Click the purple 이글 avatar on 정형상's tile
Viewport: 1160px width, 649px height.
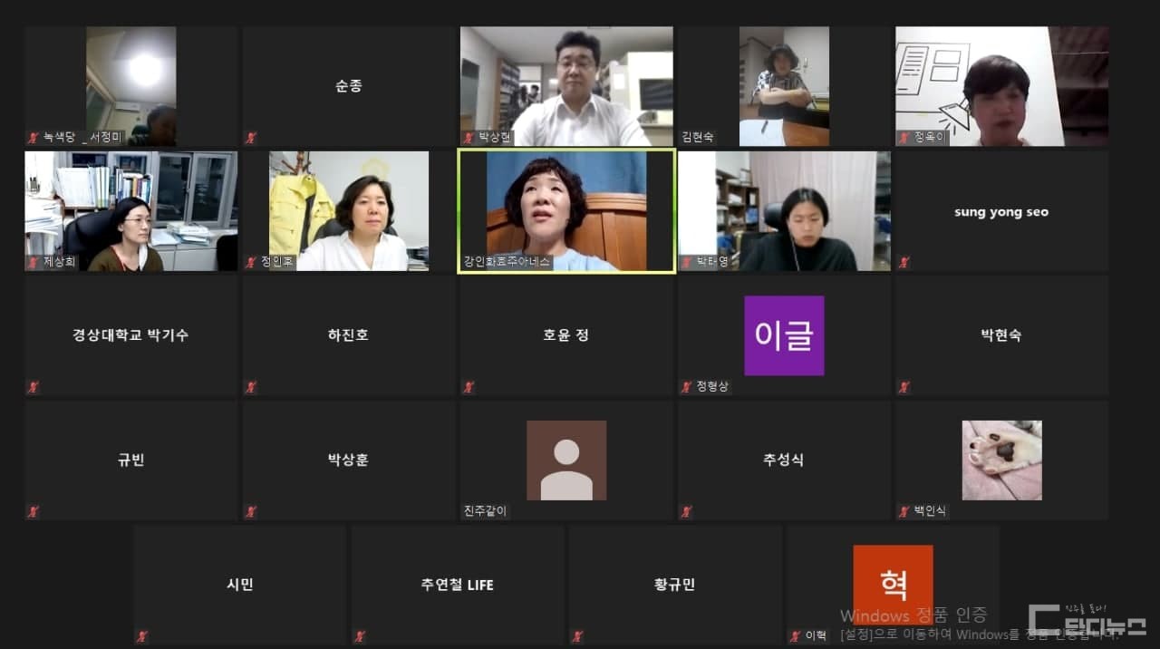click(784, 334)
